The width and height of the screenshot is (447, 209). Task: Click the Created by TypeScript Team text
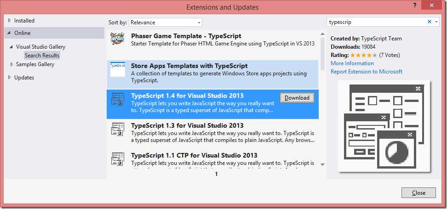tap(366, 39)
